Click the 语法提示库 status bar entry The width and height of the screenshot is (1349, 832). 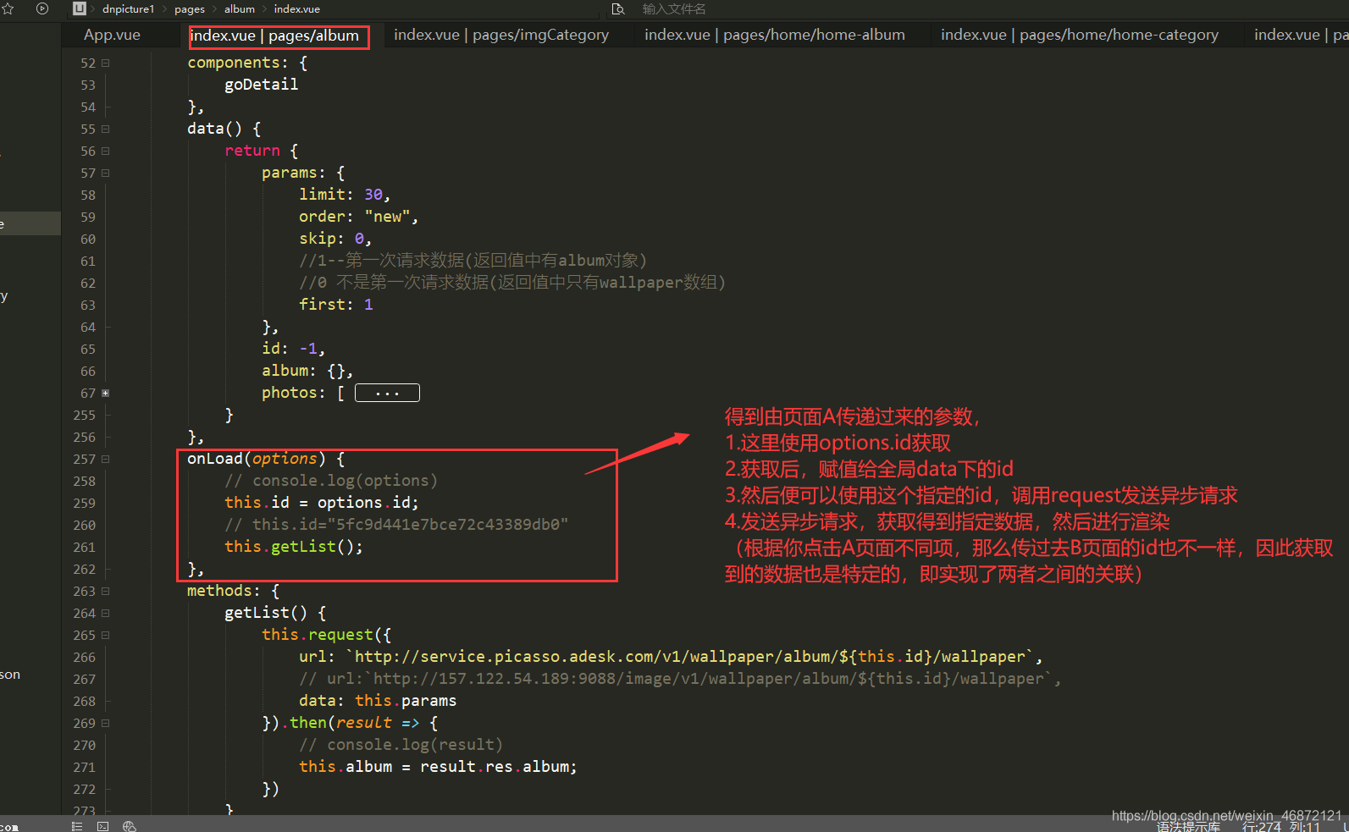1189,827
